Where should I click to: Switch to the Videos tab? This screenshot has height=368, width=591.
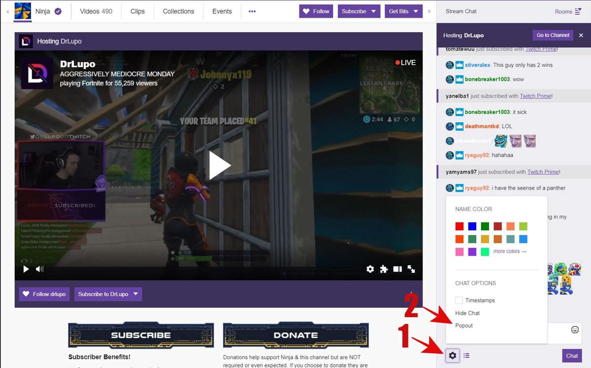96,11
